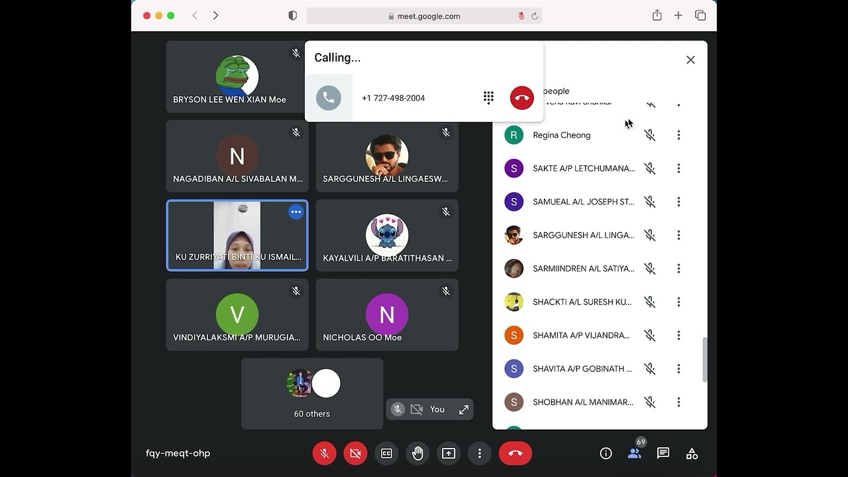Select KAYALVILI A/P BARATITHASAN tile
This screenshot has height=477, width=848.
[x=387, y=235]
